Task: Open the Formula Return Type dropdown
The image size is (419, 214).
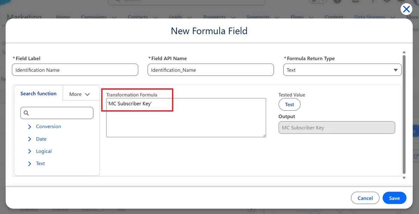Action: (342, 70)
